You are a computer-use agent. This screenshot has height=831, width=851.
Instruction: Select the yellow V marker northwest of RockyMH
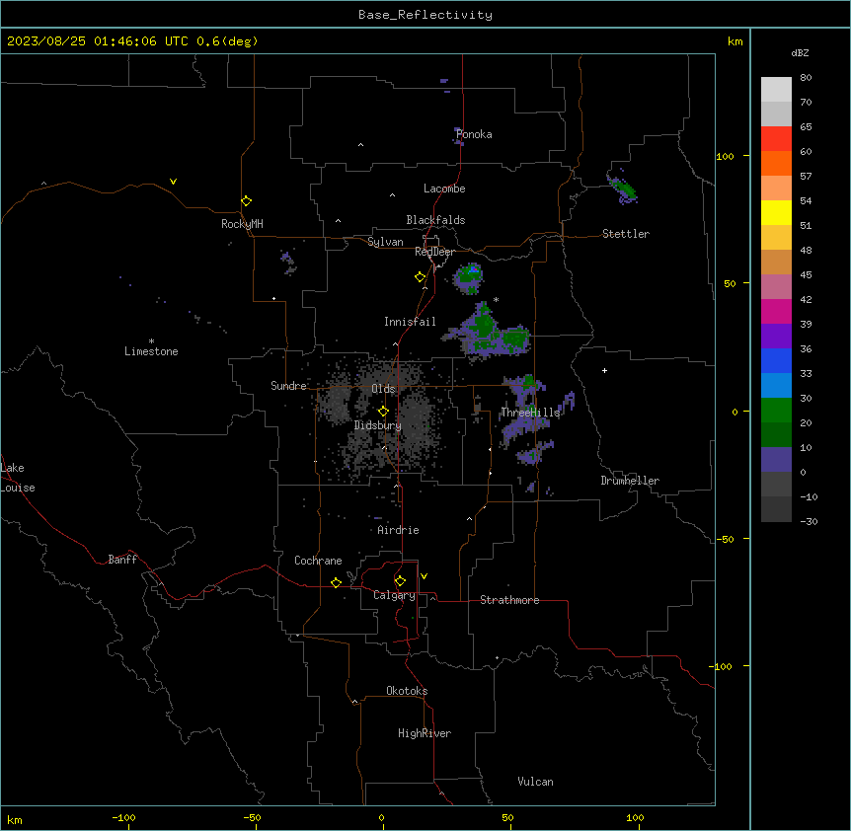pyautogui.click(x=173, y=182)
